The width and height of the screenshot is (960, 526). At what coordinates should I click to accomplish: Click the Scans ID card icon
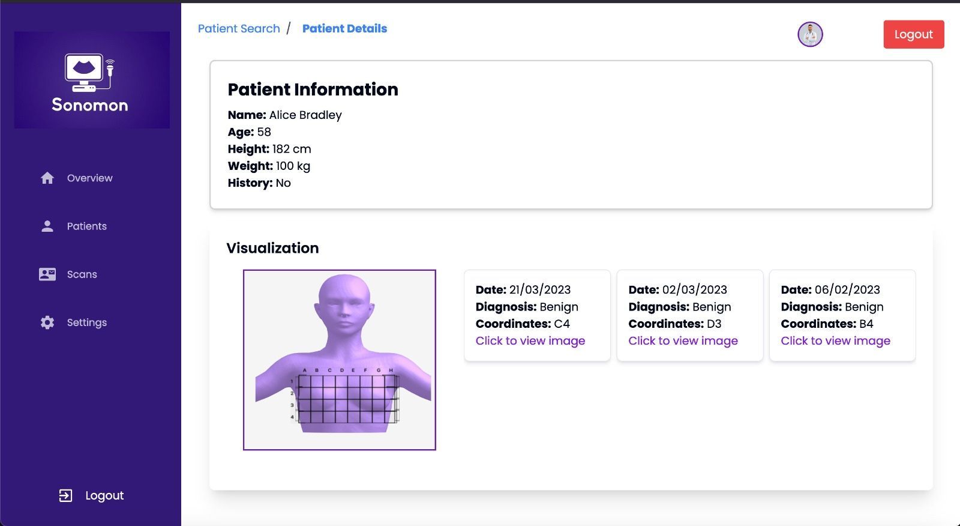tap(47, 274)
